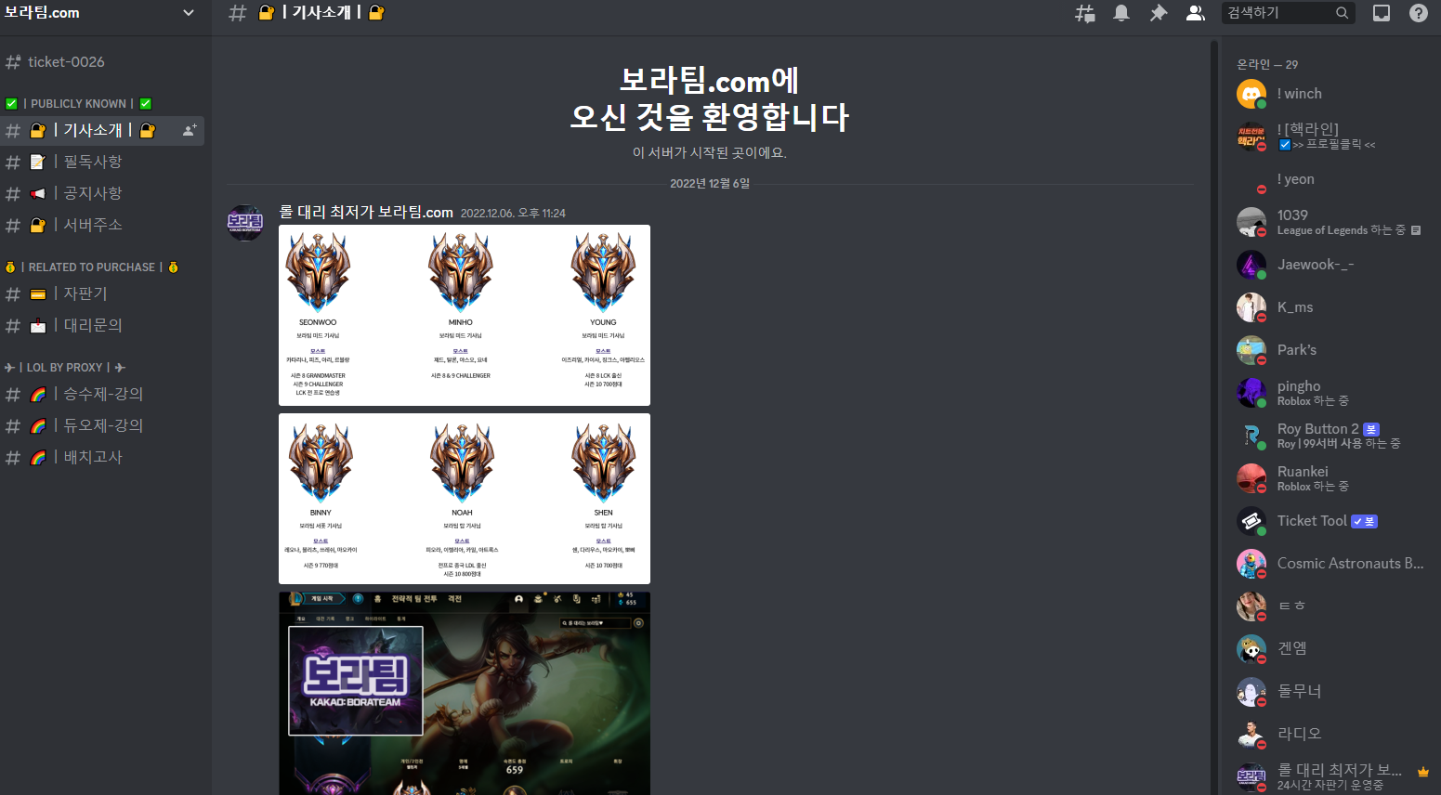
Task: Click member ㅌㅎ in the list
Action: point(1330,606)
